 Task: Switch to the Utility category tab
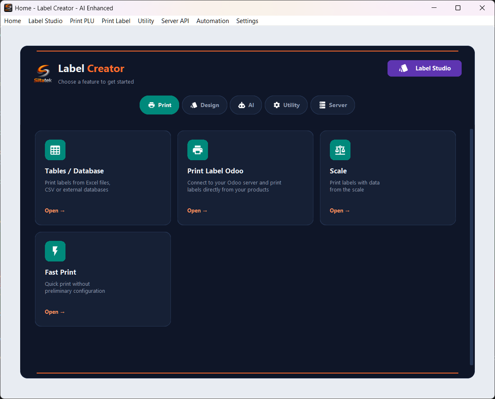pyautogui.click(x=286, y=105)
